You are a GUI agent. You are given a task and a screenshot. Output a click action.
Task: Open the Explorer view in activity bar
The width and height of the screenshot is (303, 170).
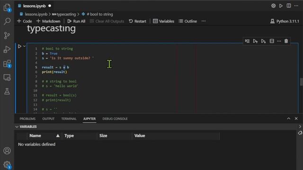(x=7, y=8)
